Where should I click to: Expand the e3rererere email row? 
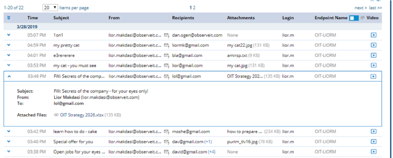click(9, 55)
